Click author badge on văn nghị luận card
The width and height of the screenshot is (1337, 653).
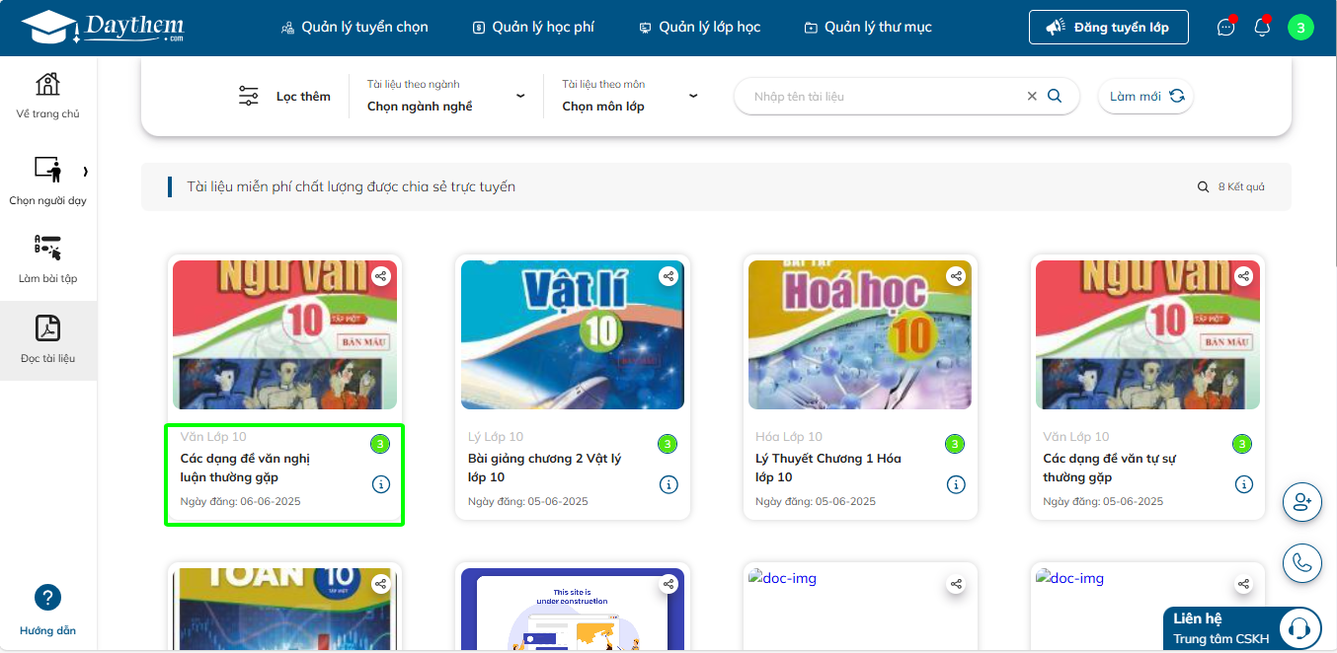[x=380, y=444]
